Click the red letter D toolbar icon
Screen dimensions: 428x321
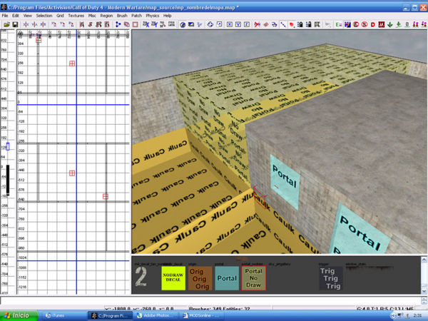(x=373, y=24)
